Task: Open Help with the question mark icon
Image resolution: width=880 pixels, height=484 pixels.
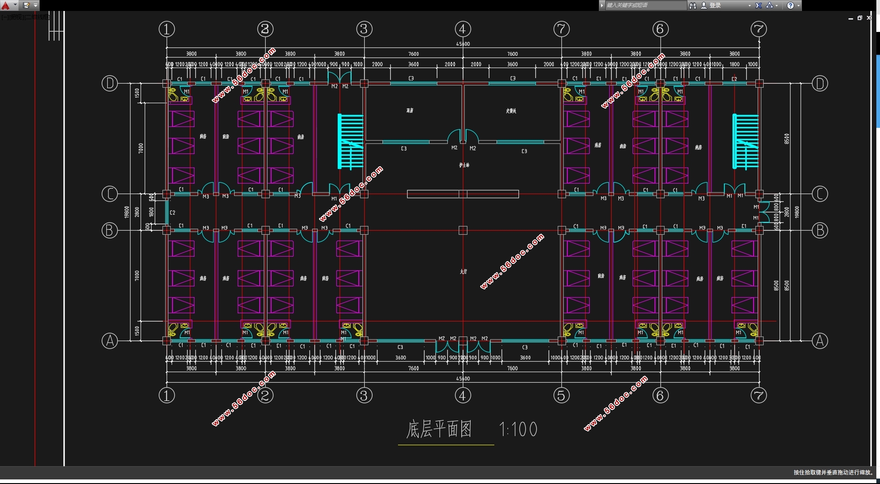Action: coord(791,5)
